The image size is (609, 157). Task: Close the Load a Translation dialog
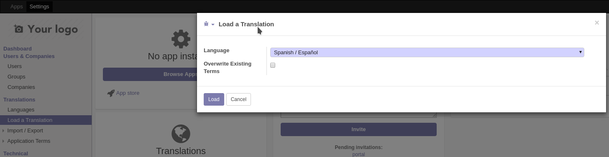click(x=597, y=23)
